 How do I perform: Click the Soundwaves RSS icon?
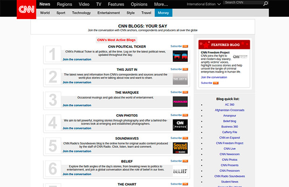tap(185, 138)
